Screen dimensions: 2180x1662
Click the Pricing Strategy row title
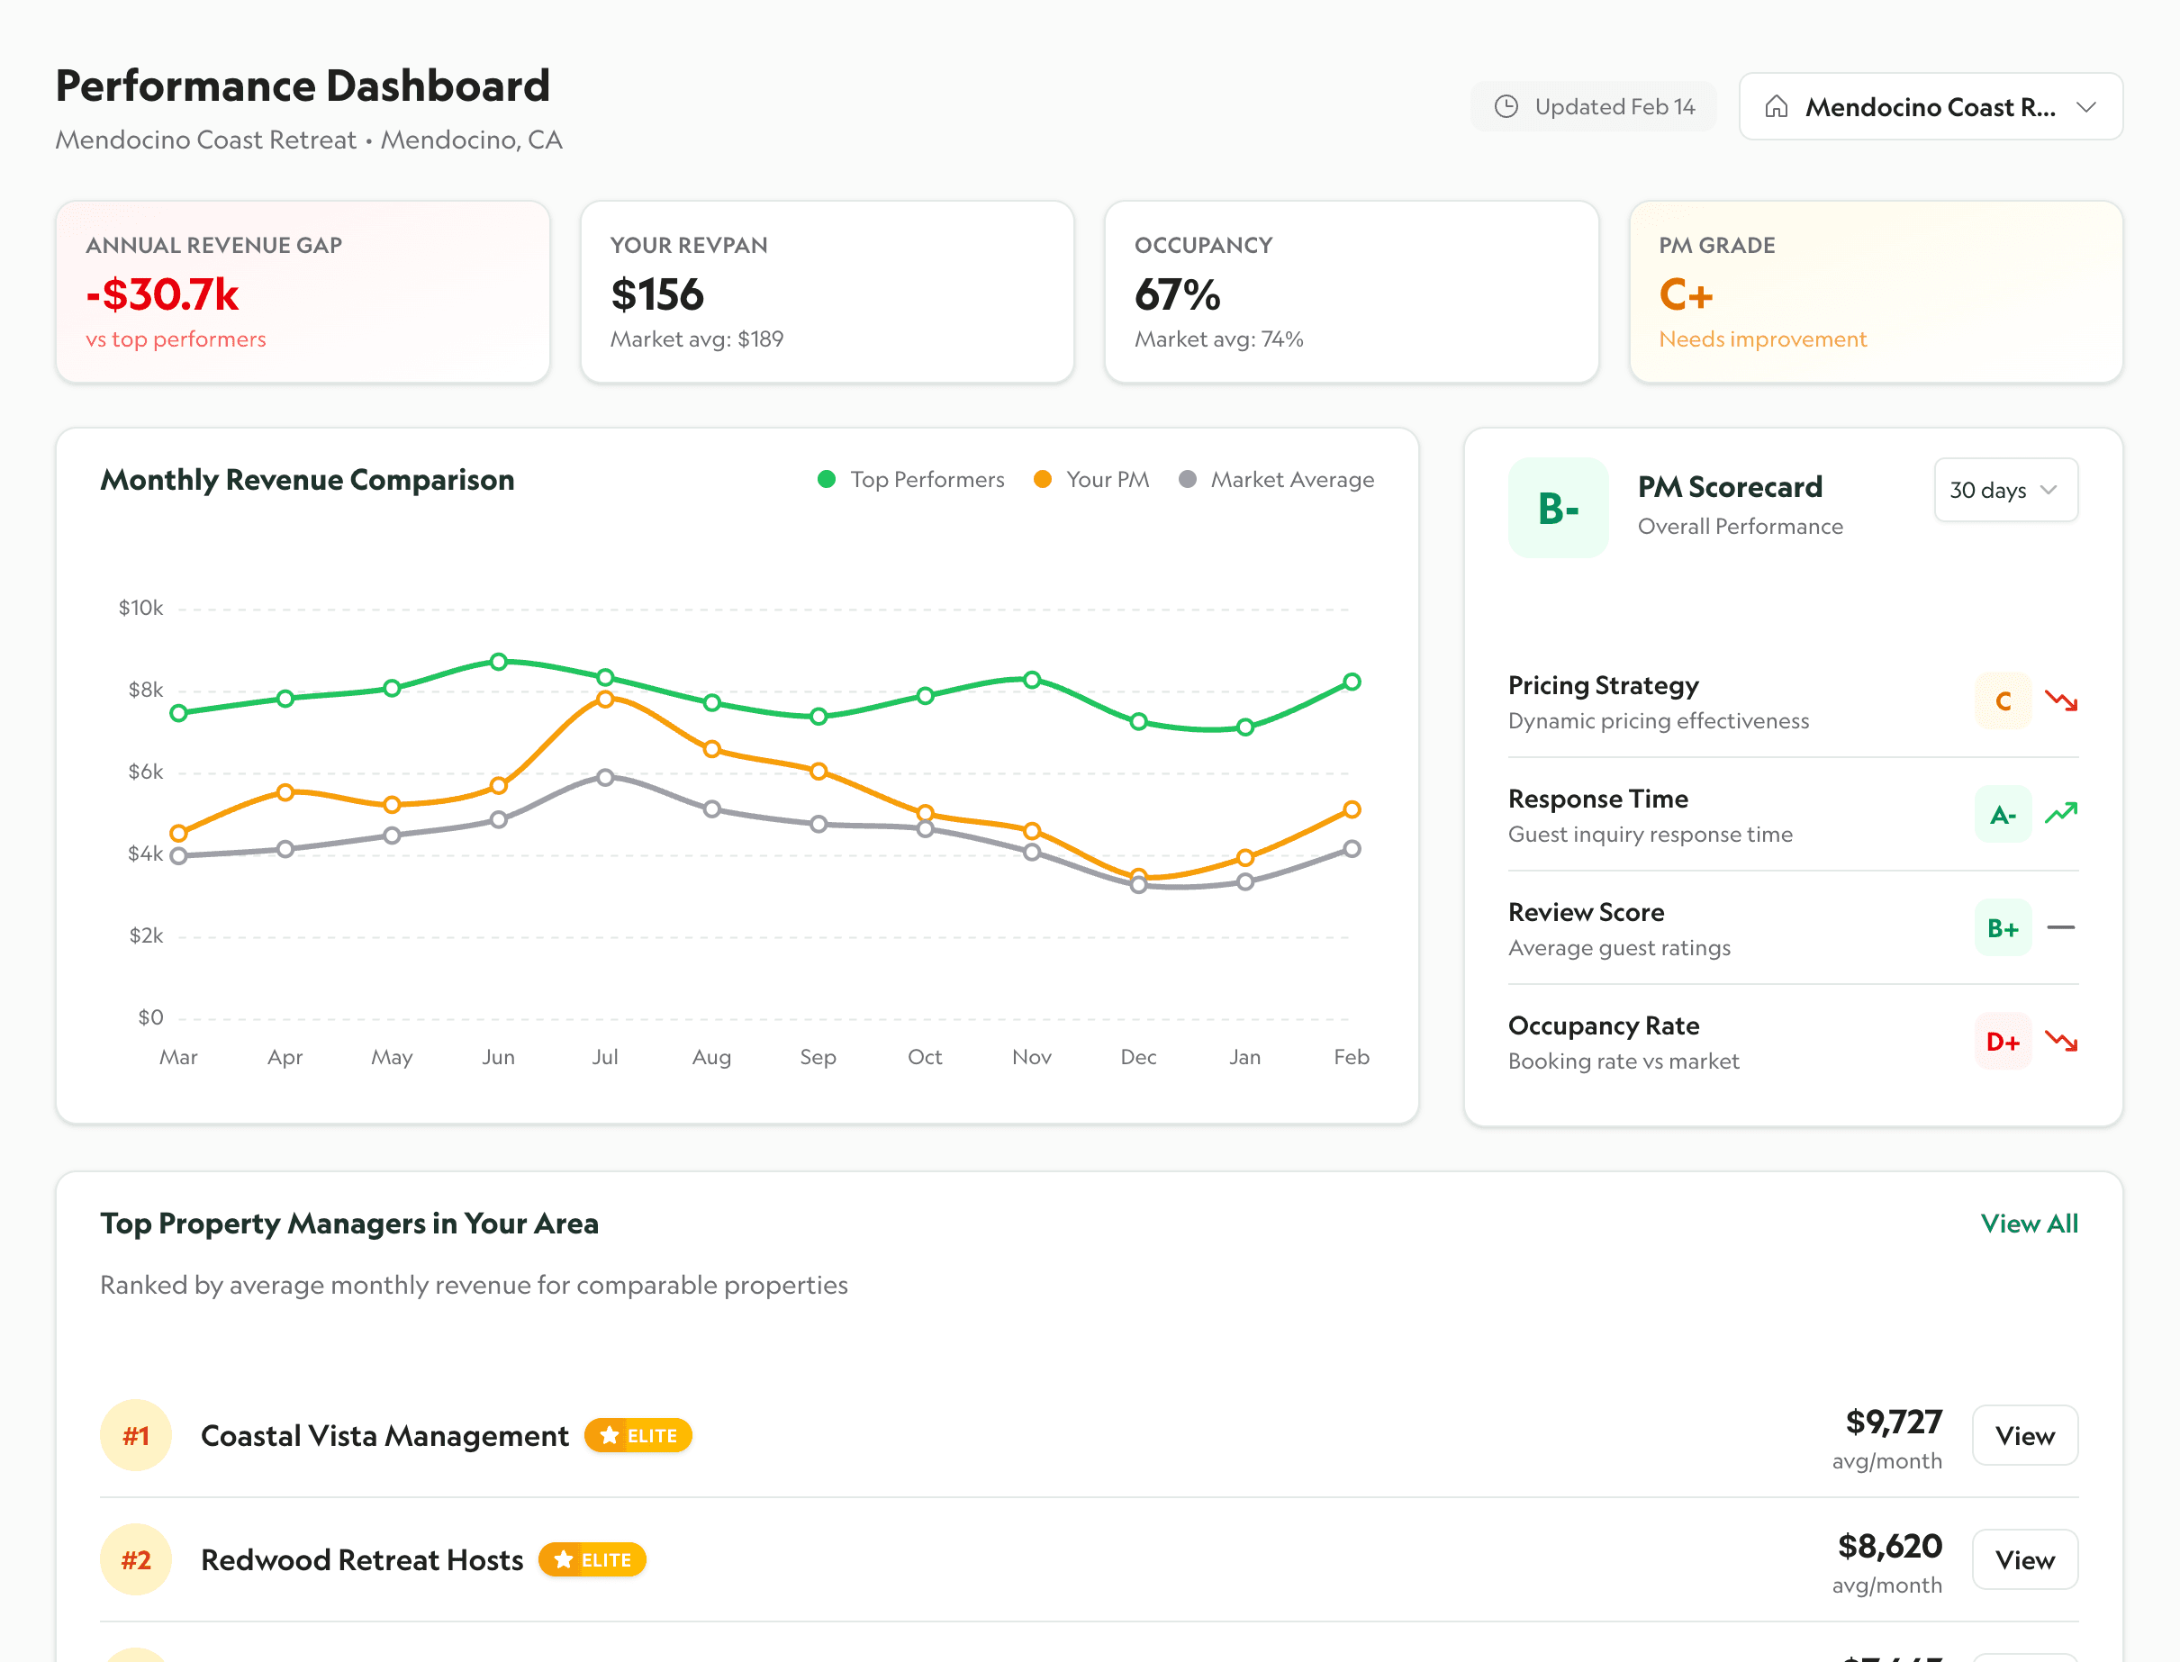(1603, 685)
